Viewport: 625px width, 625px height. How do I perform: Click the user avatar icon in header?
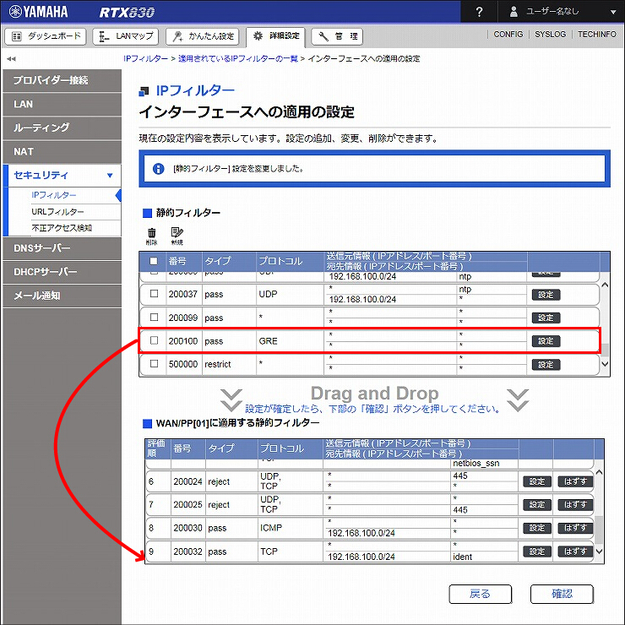coord(514,12)
